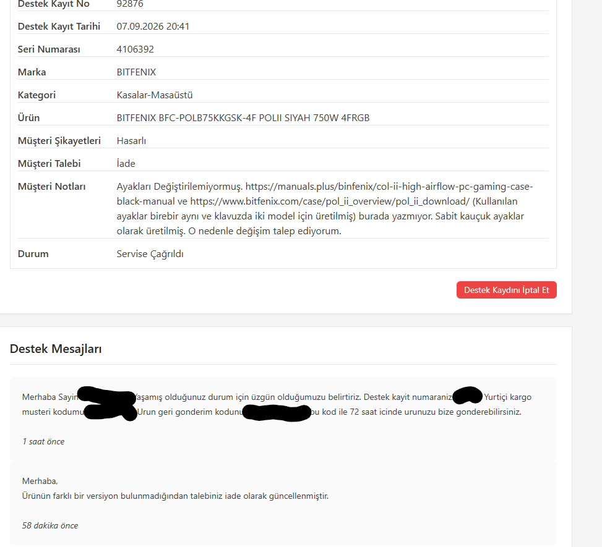This screenshot has height=547, width=602.
Task: Click the Marka label
Action: (x=32, y=72)
